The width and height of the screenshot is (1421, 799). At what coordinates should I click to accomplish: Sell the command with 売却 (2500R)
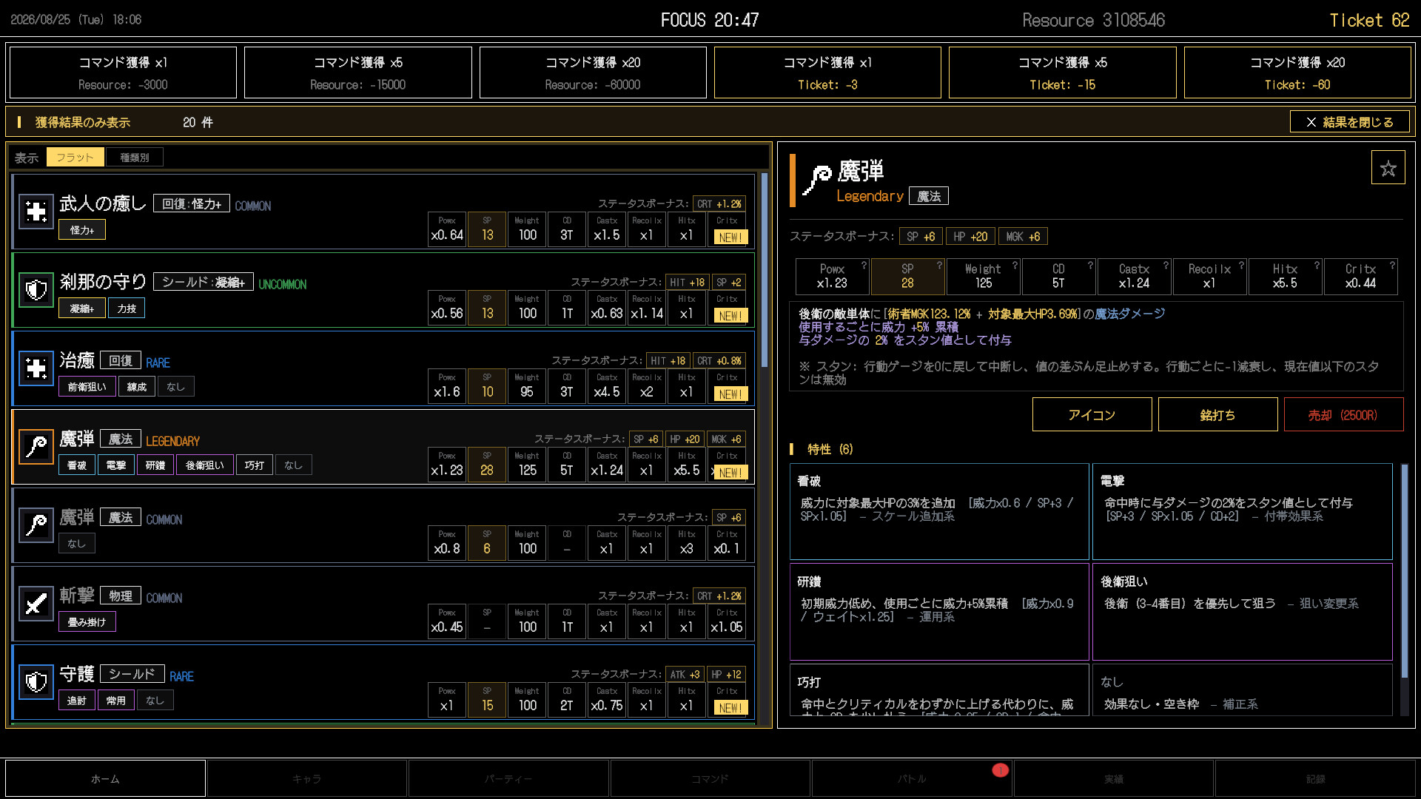1343,414
